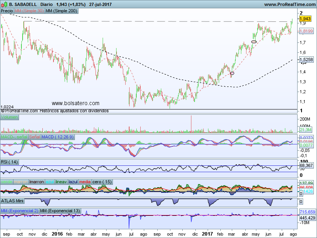
Task: Click the candlestick chart icon in title bar
Action: (4, 4)
